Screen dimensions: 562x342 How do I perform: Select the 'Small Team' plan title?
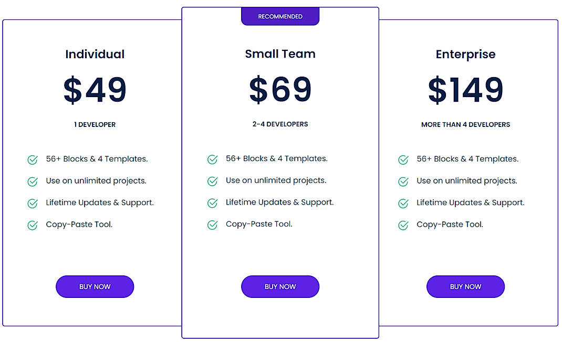tap(280, 54)
